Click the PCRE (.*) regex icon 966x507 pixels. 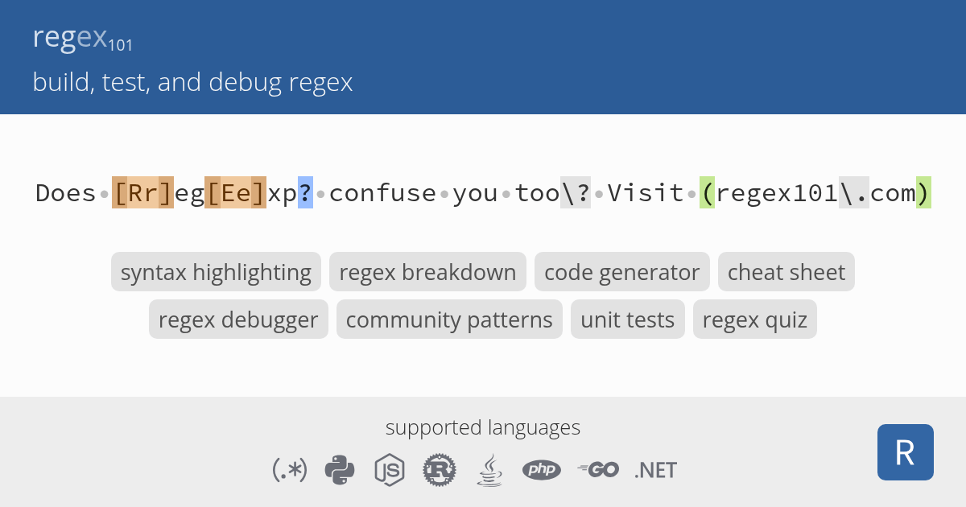290,470
